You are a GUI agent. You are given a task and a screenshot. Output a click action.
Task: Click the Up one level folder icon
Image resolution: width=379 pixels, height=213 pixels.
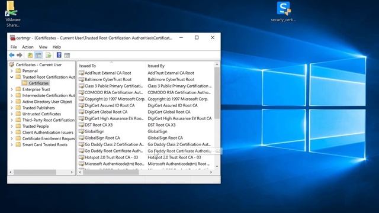30,55
